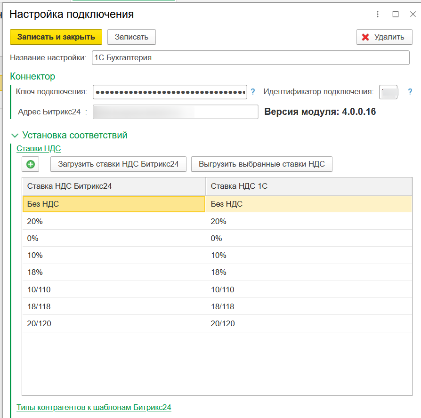Screen dimensions: 421x418
Task: Click help question mark beside connection identifier
Action: pyautogui.click(x=410, y=92)
